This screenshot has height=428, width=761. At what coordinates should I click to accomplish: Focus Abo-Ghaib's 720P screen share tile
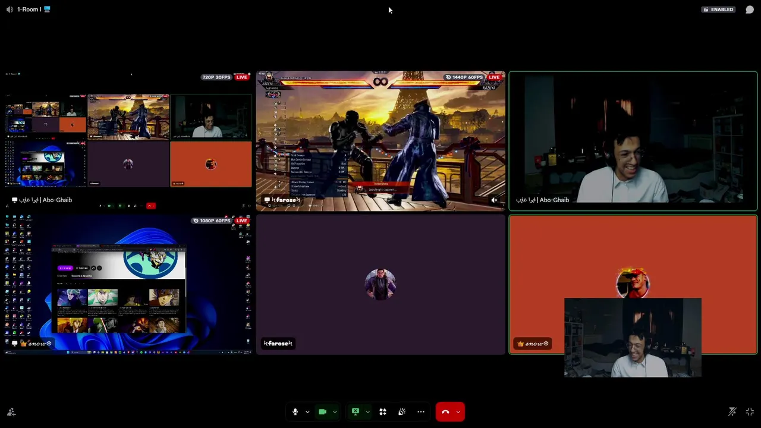(128, 141)
